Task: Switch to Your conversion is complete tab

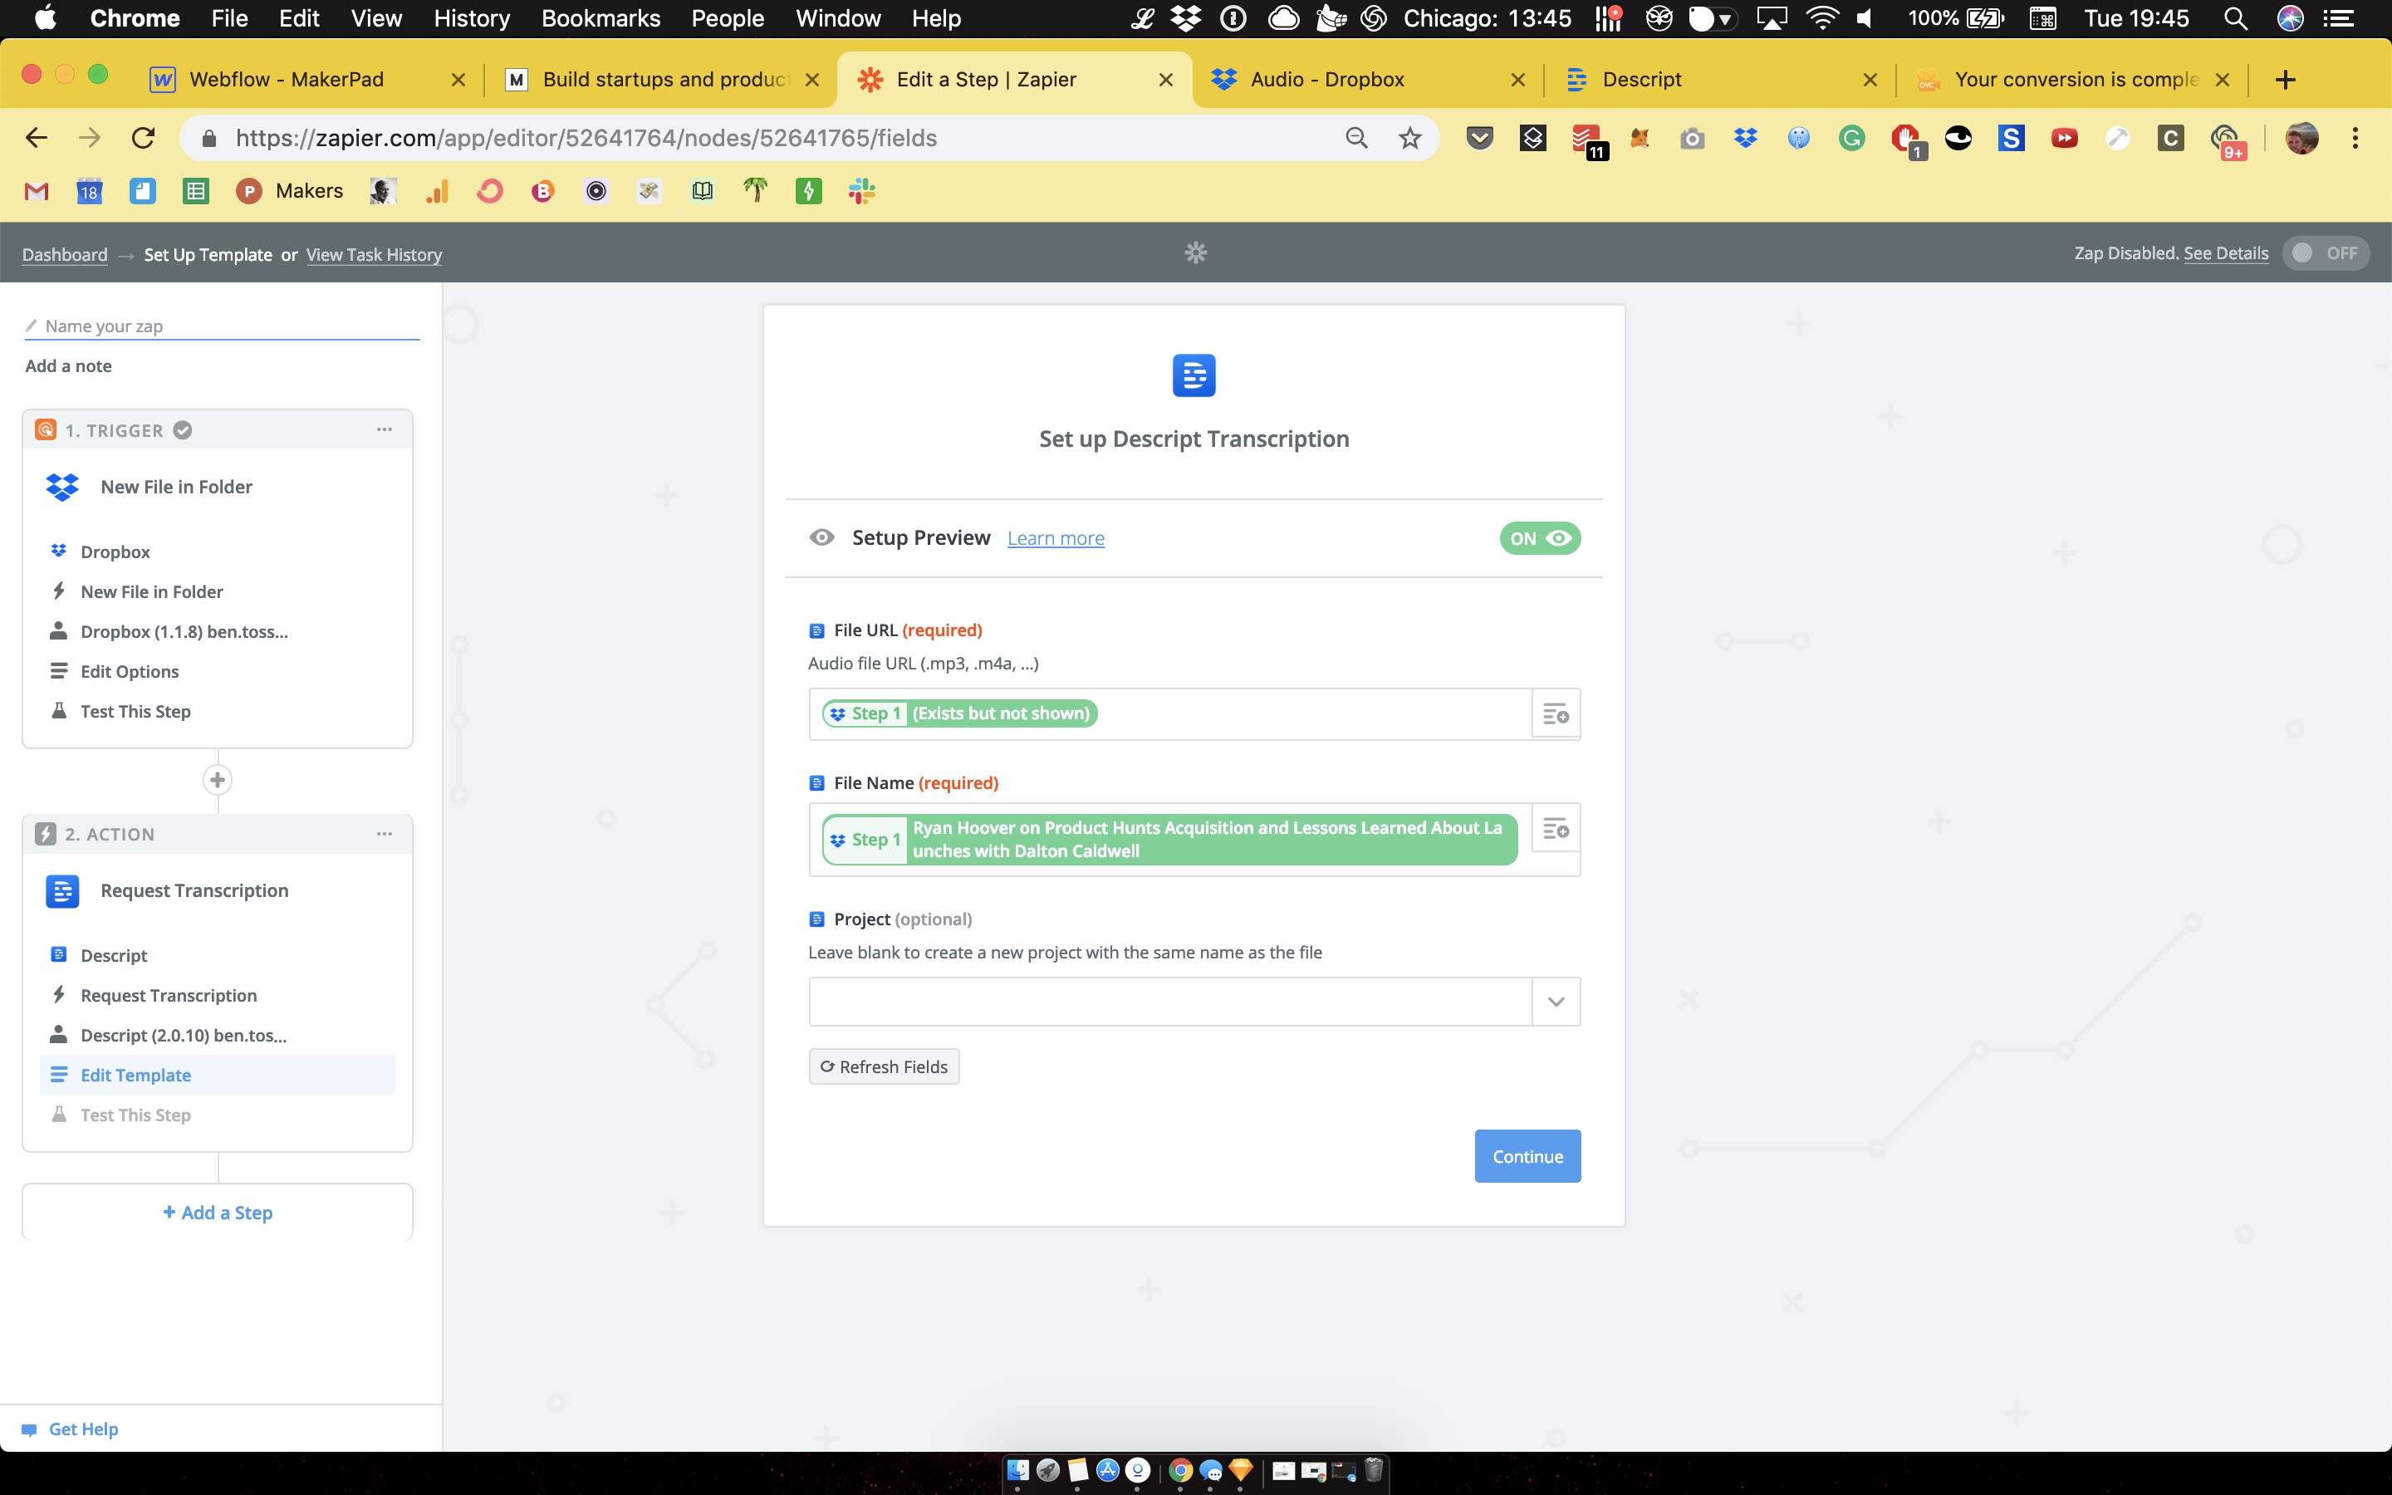Action: [x=2076, y=79]
